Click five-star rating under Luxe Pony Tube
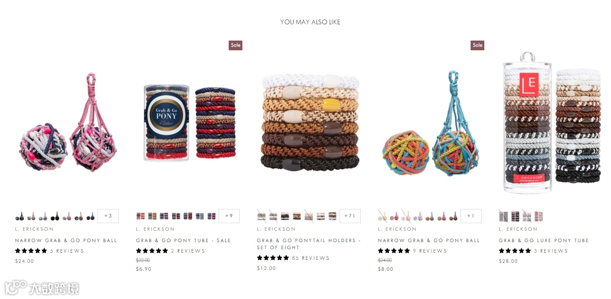This screenshot has height=299, width=611. pos(515,251)
